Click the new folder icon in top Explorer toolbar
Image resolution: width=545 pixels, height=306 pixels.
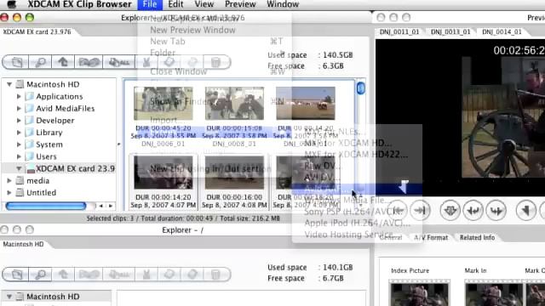click(16, 62)
